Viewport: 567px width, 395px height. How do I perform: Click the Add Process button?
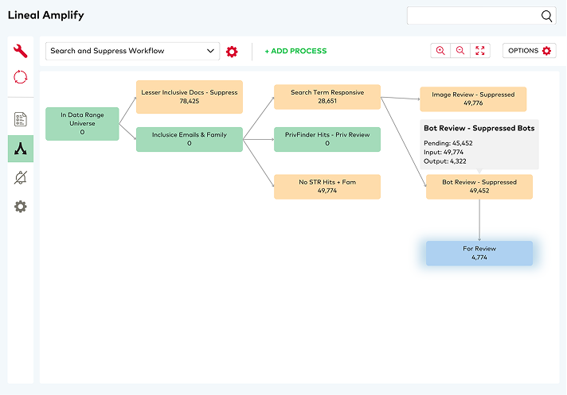point(295,51)
